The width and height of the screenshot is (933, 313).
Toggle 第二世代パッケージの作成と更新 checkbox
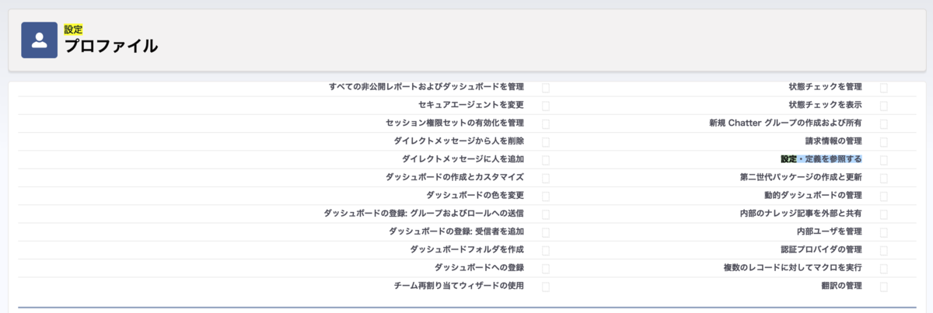pos(884,178)
